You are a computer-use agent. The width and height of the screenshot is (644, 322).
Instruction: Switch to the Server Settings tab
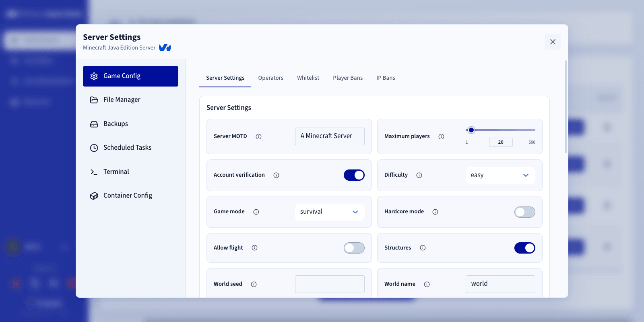tap(225, 78)
